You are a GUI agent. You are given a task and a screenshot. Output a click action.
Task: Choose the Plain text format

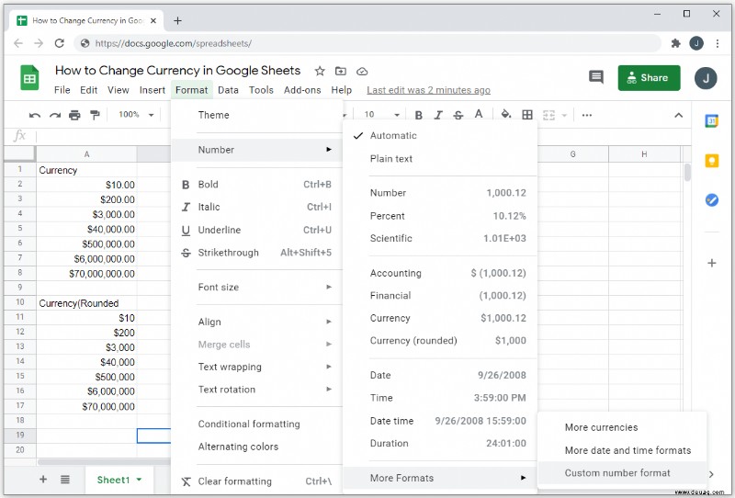tap(440, 159)
